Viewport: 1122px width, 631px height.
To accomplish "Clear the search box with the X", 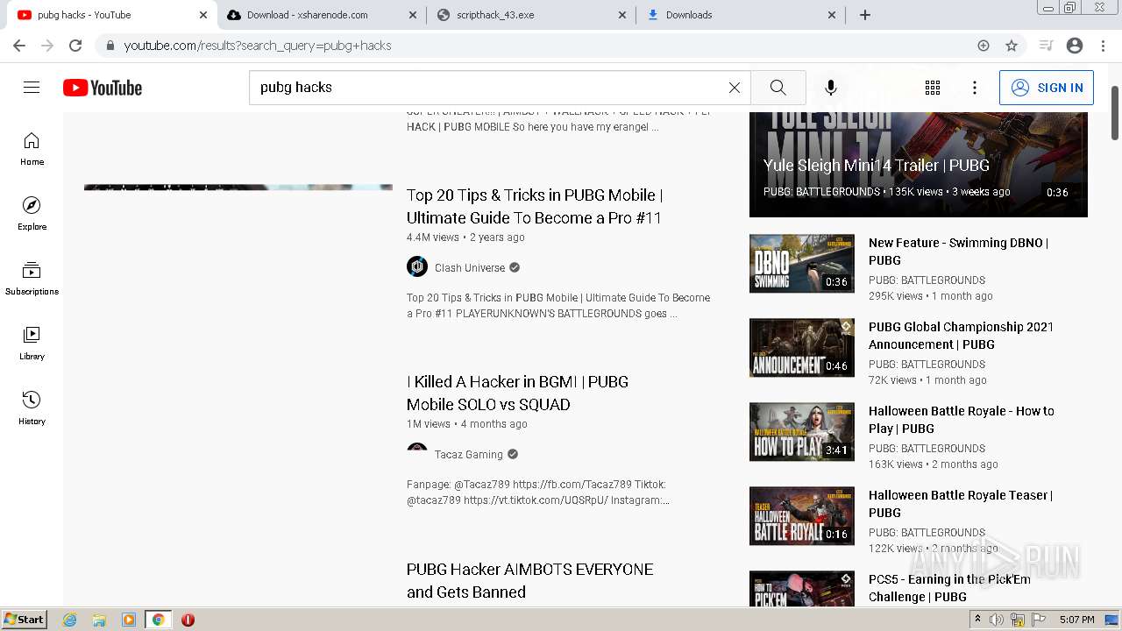I will 735,88.
